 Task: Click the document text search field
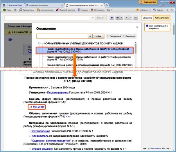click(48, 18)
